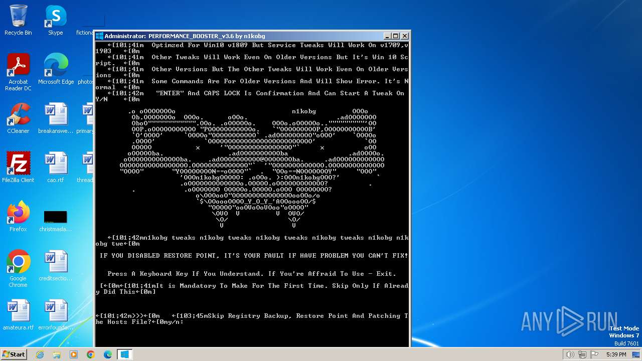Click the 'IF YOU DISABLED RESTORE POINT' warning
The width and height of the screenshot is (642, 361).
pyautogui.click(x=254, y=256)
